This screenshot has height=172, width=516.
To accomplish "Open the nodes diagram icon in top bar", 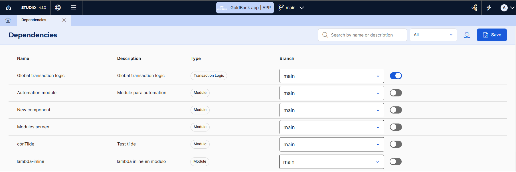I will (474, 8).
